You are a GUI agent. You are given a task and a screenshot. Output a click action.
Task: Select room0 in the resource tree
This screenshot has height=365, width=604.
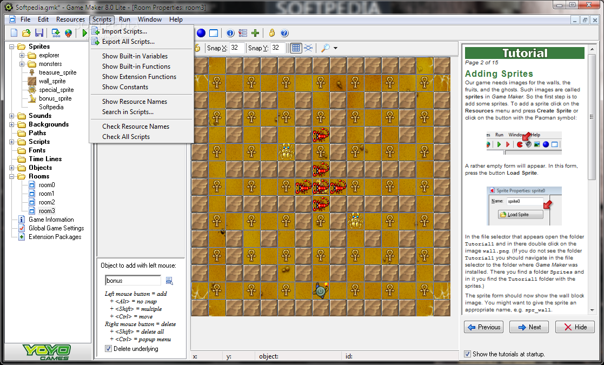[47, 185]
